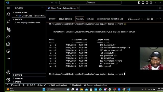Click docker-server-script.sh in terminal listing
This screenshot has height=92, width=163.
tap(117, 48)
